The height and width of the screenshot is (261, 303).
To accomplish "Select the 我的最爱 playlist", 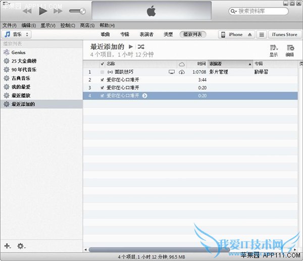I will pos(41,87).
